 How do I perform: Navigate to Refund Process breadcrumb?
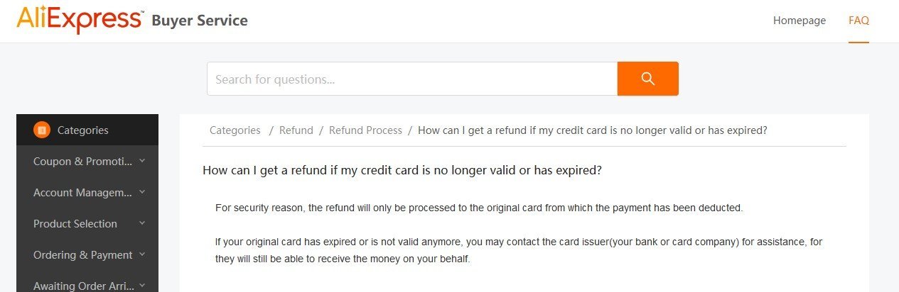(x=365, y=130)
